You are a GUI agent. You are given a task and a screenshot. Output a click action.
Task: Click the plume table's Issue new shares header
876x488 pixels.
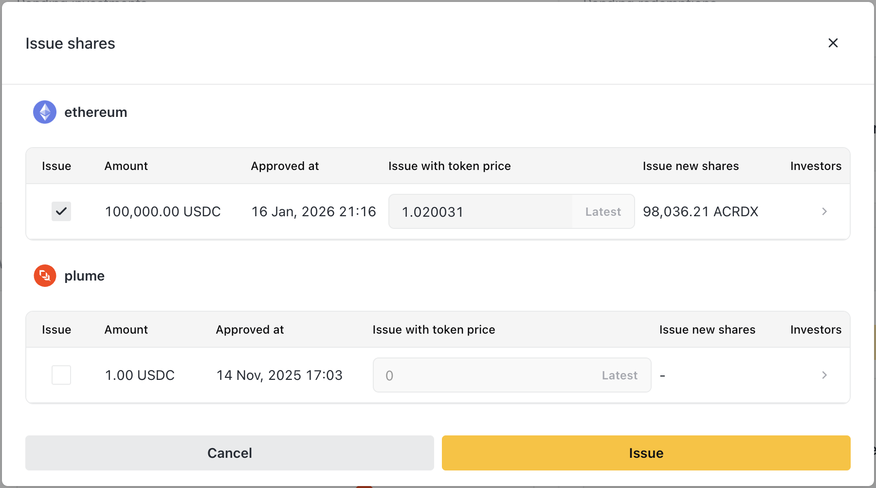[707, 330]
